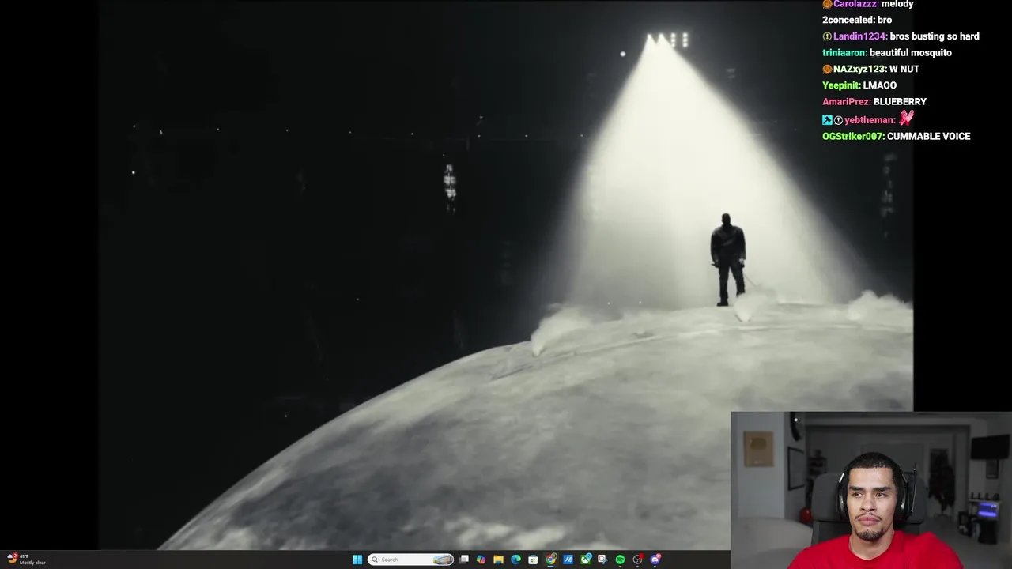Open the Windows Start menu
Screen dimensions: 1012x569
pyautogui.click(x=357, y=560)
